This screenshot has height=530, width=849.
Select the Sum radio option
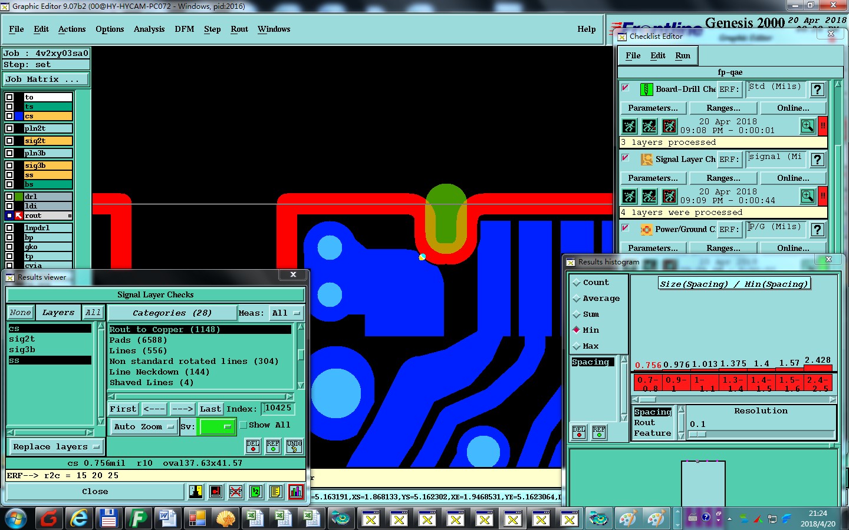577,314
